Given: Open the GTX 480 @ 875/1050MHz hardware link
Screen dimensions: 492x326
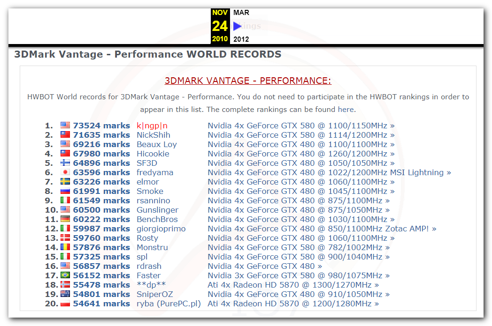Looking at the screenshot, I should click(x=299, y=210).
